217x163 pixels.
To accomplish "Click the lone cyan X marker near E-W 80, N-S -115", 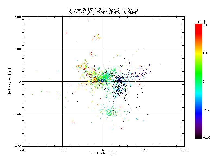I will [x=137, y=119].
